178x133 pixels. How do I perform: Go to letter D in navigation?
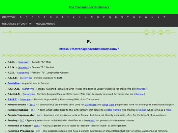pos(39,17)
